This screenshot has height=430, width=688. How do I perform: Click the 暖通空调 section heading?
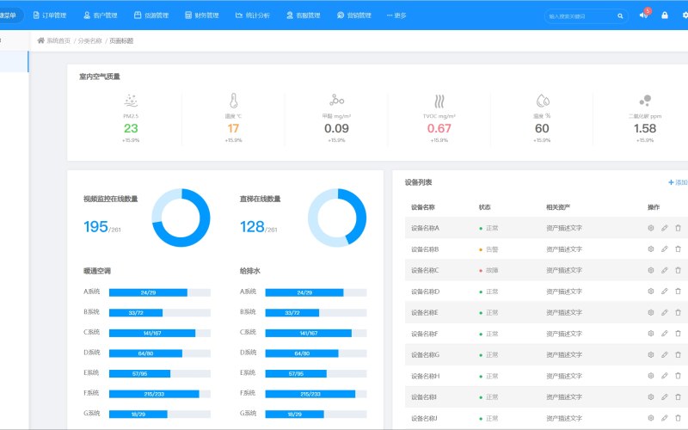[97, 271]
